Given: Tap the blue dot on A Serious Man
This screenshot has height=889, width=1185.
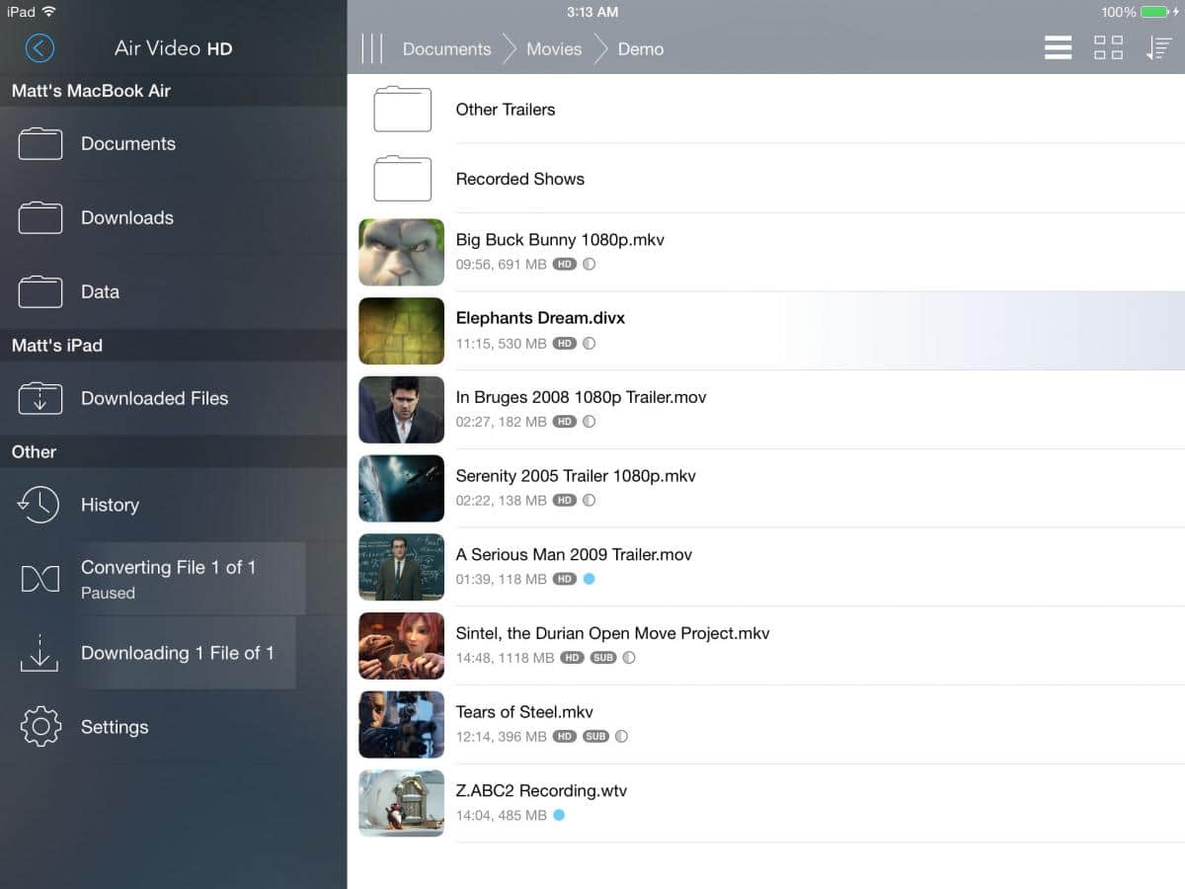Looking at the screenshot, I should 590,579.
